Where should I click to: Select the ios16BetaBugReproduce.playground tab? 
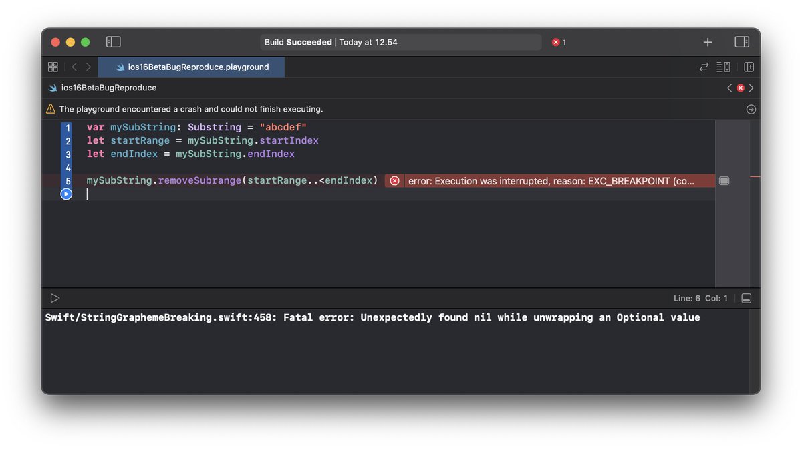click(190, 67)
